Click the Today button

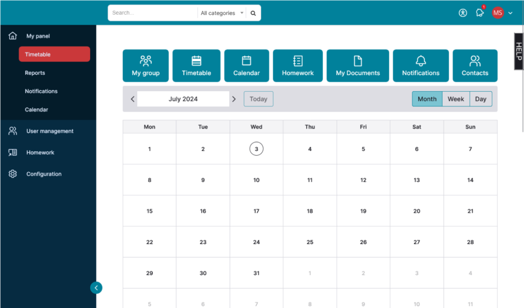tap(258, 99)
